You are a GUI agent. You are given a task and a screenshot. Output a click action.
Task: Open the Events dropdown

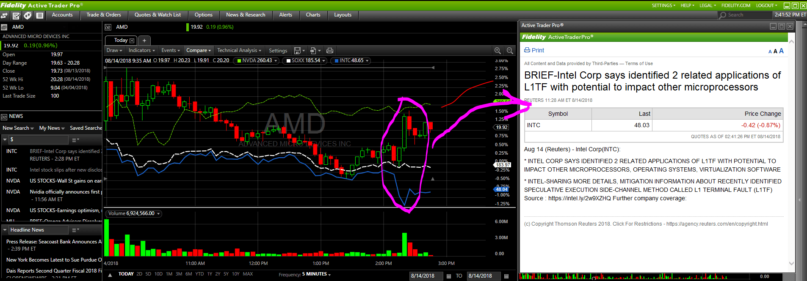pos(171,50)
